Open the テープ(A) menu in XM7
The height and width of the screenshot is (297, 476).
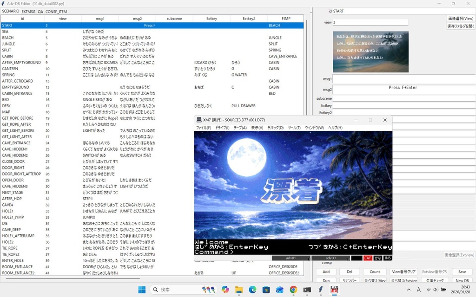tap(240, 128)
